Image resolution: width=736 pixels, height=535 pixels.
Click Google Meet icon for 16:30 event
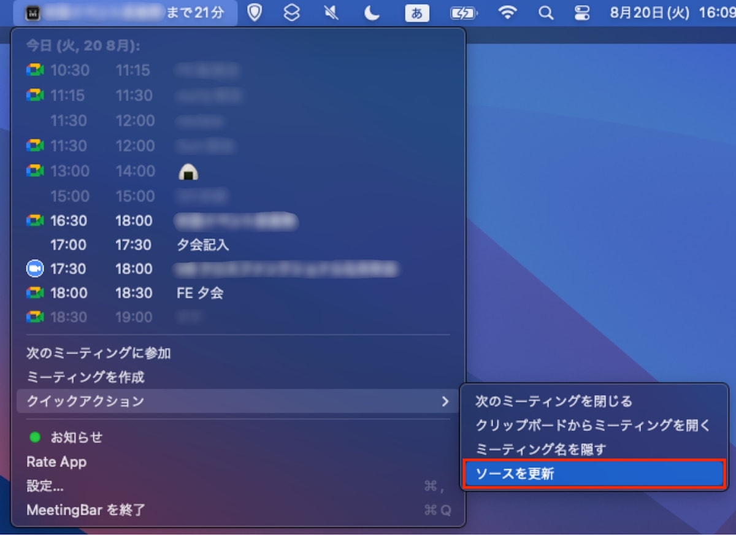coord(35,220)
